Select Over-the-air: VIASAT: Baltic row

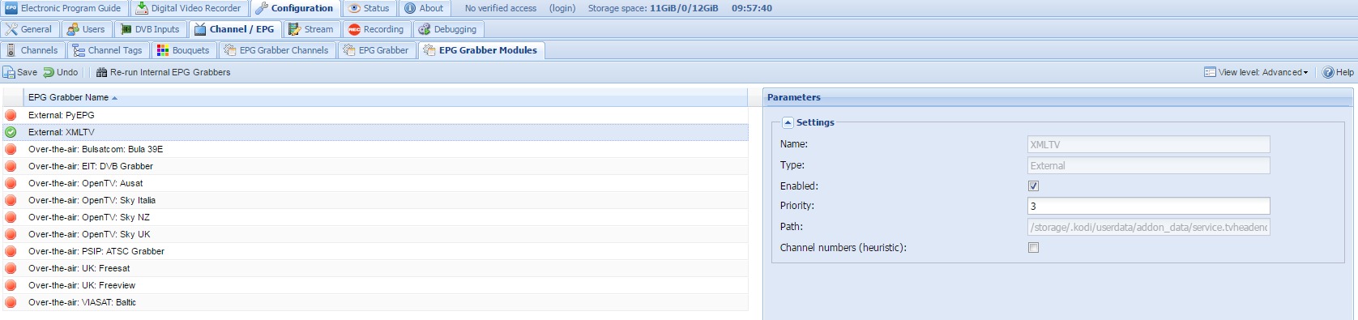pyautogui.click(x=374, y=302)
